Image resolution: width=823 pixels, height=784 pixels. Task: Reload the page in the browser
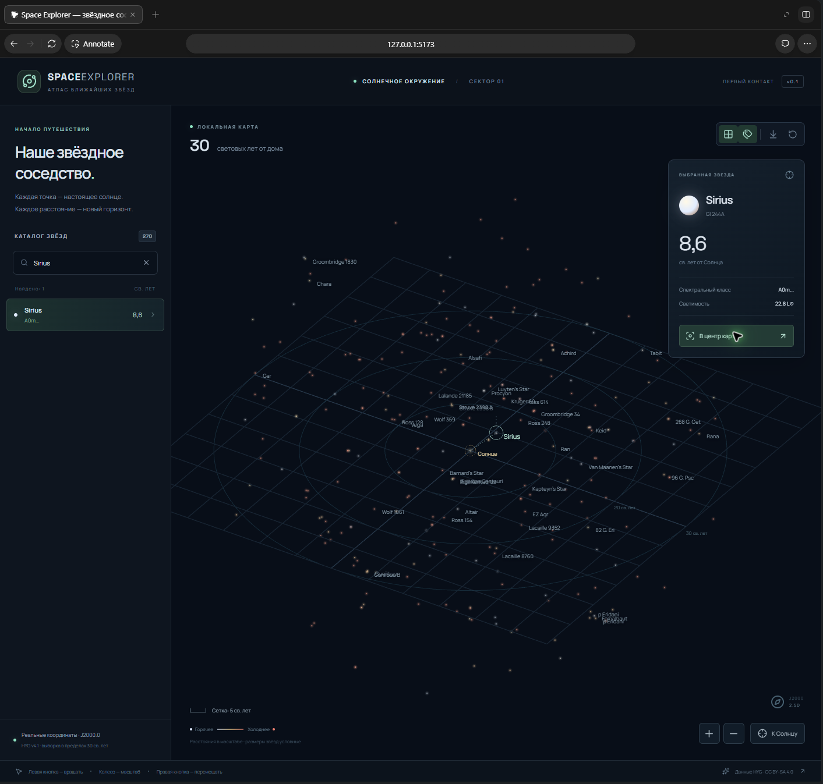coord(52,44)
